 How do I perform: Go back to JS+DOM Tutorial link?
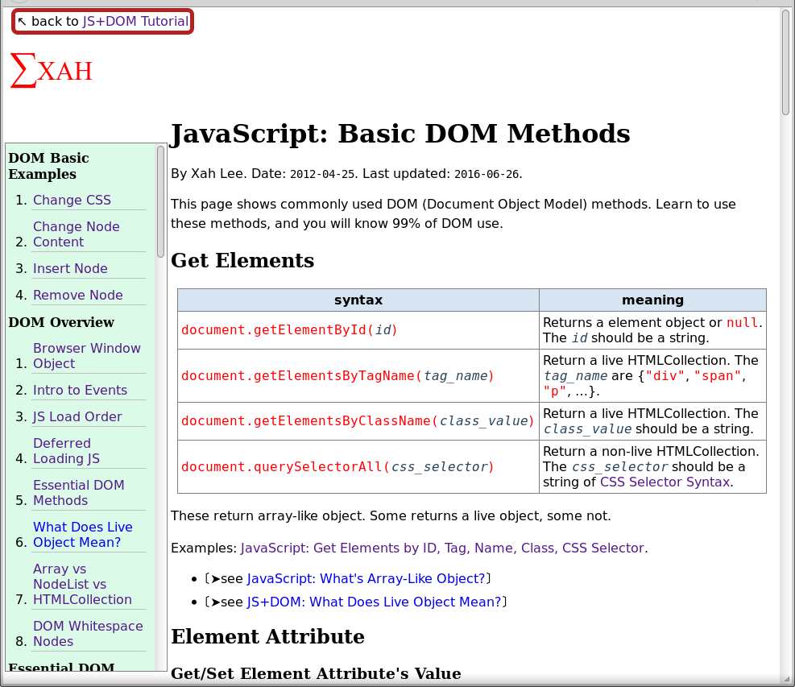pyautogui.click(x=135, y=21)
